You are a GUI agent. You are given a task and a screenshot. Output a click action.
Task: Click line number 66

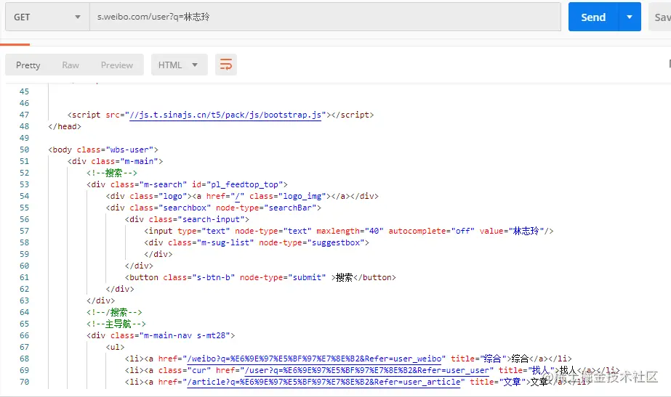(x=25, y=335)
